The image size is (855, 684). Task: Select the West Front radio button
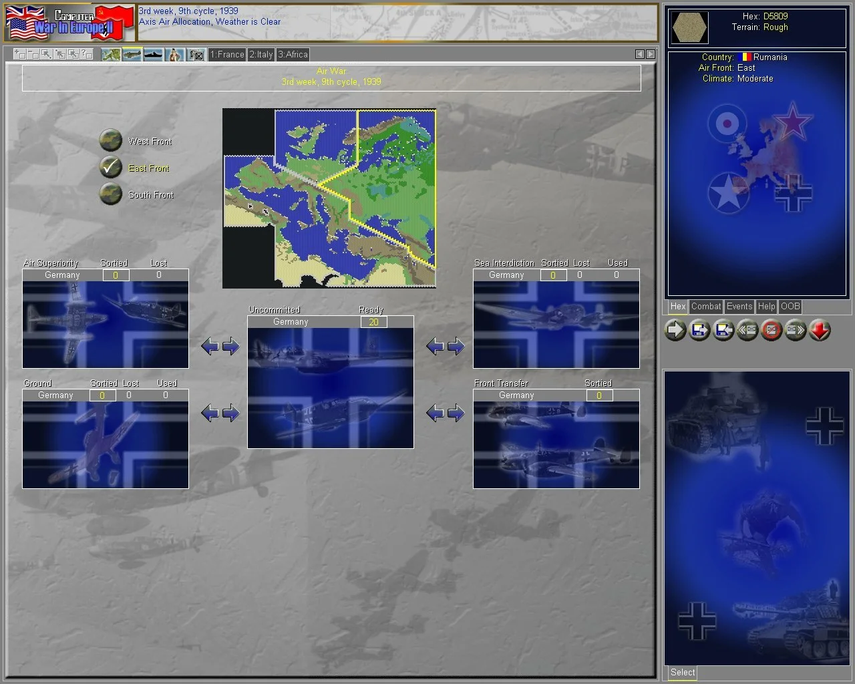coord(111,141)
